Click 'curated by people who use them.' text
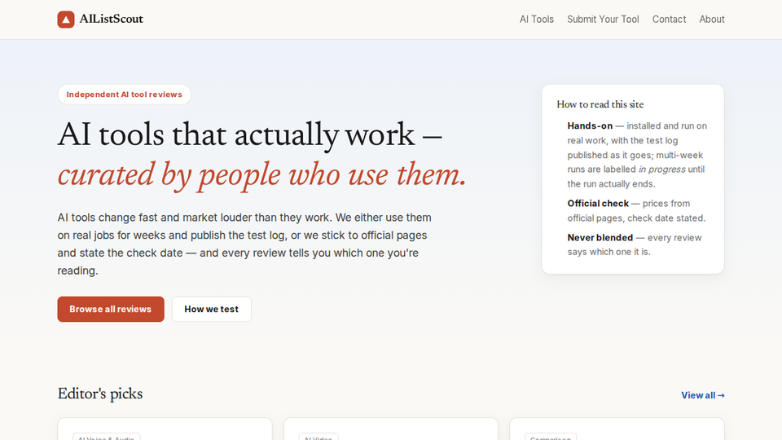This screenshot has width=782, height=440. click(x=261, y=174)
